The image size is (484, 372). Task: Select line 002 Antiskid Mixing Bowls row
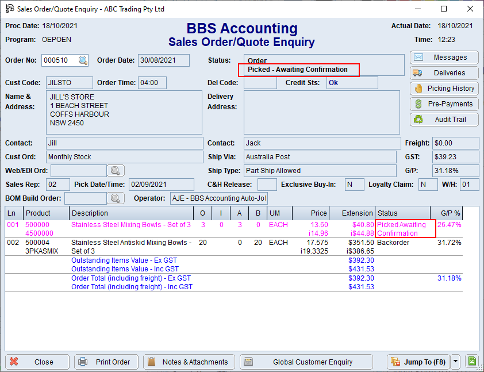tap(130, 243)
